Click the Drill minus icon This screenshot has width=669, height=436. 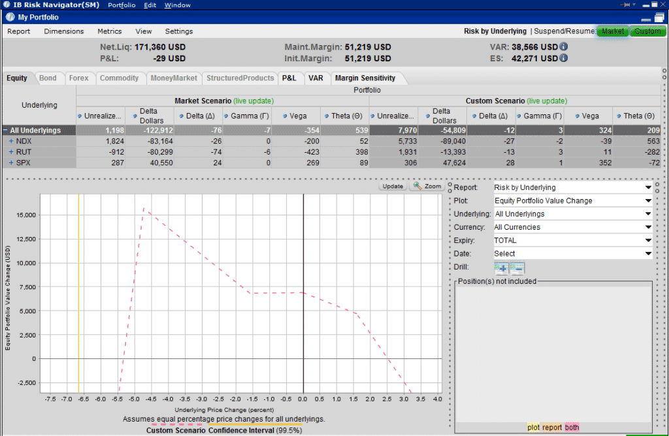517,268
